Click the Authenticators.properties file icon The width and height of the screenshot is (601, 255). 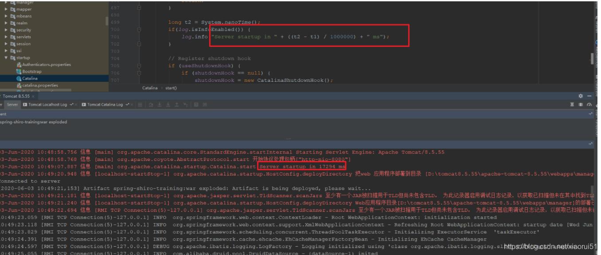(x=19, y=65)
